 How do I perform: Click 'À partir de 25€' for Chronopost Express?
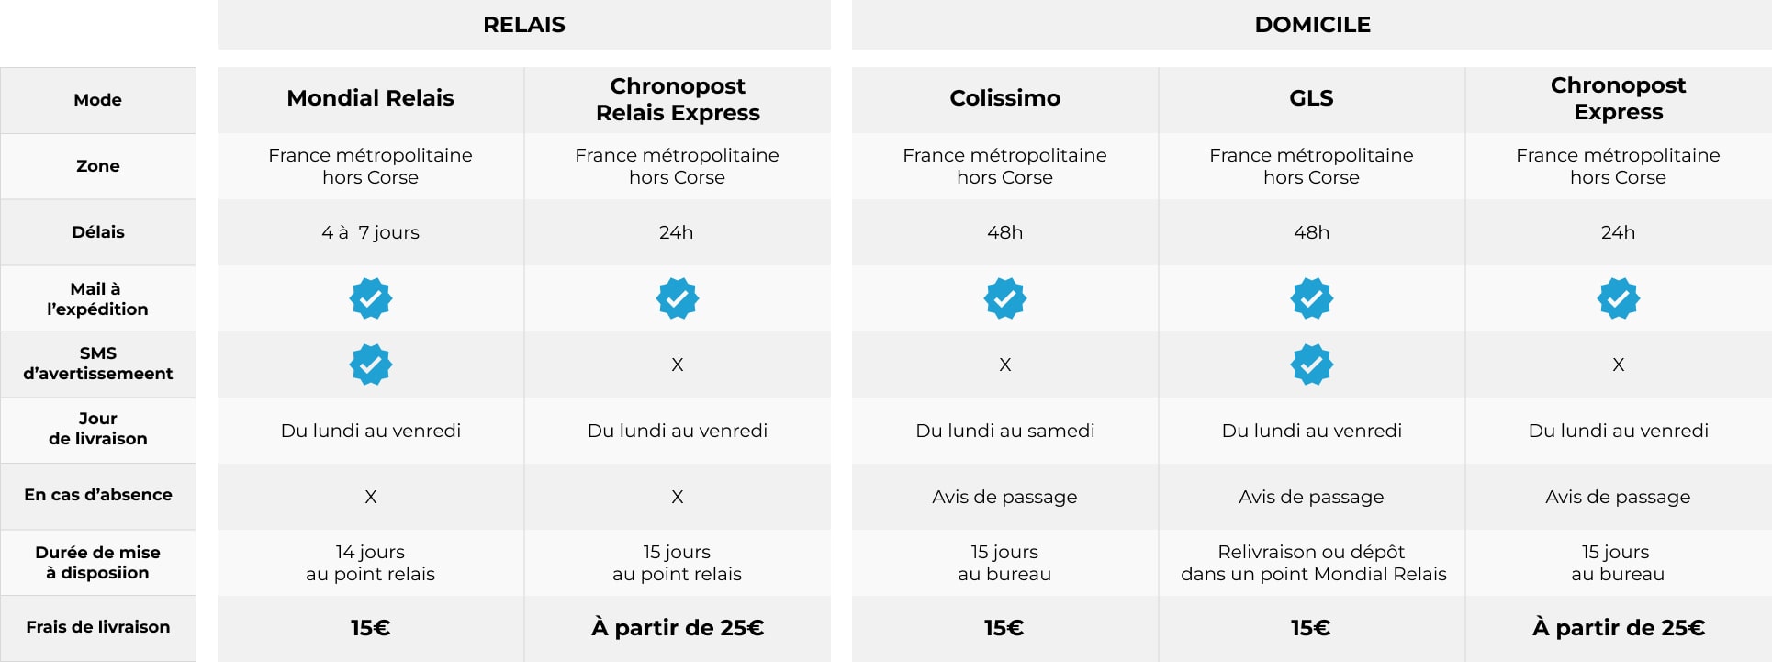[x=1619, y=628]
